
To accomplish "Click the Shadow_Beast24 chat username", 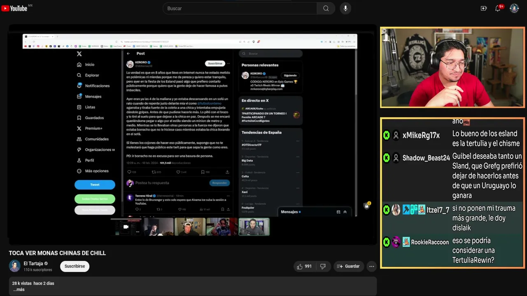I will click(426, 158).
